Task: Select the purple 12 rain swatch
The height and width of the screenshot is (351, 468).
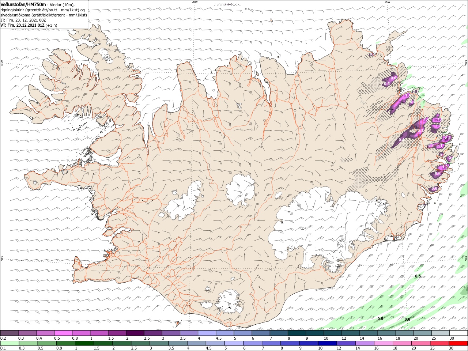Action: (346, 343)
